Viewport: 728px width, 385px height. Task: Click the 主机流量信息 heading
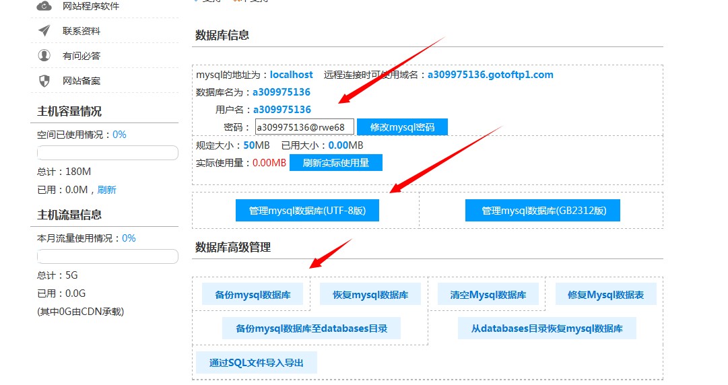pos(69,215)
